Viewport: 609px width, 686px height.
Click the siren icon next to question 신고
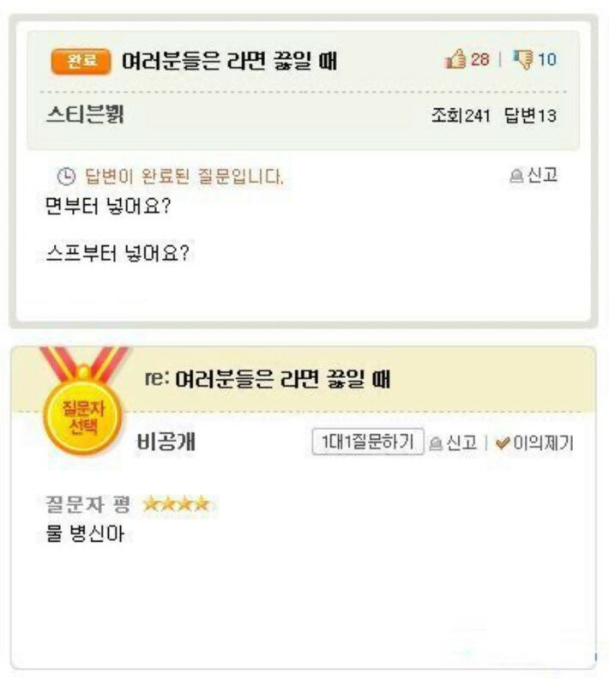[516, 176]
